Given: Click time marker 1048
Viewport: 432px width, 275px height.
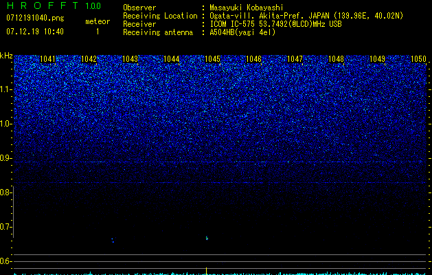Looking at the screenshot, I should pos(336,59).
